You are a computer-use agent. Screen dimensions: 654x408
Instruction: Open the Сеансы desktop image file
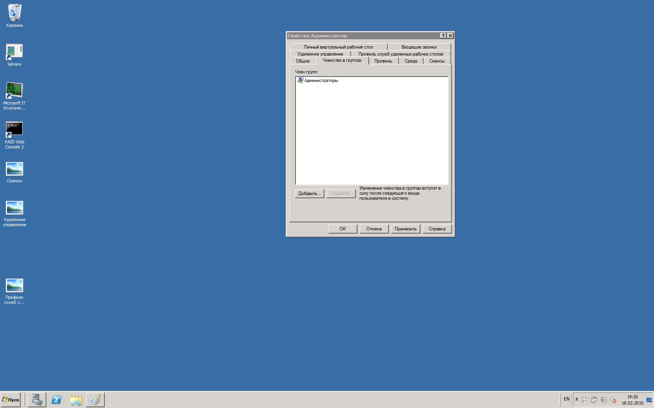14,172
